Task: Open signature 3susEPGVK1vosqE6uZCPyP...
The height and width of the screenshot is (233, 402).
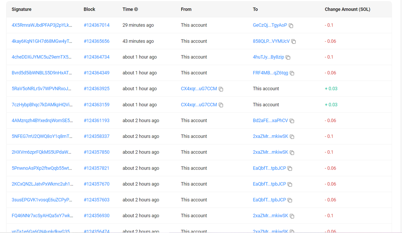Action: (42, 200)
